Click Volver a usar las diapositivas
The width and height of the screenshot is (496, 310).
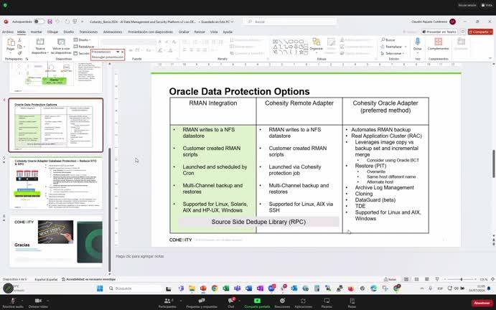point(61,46)
